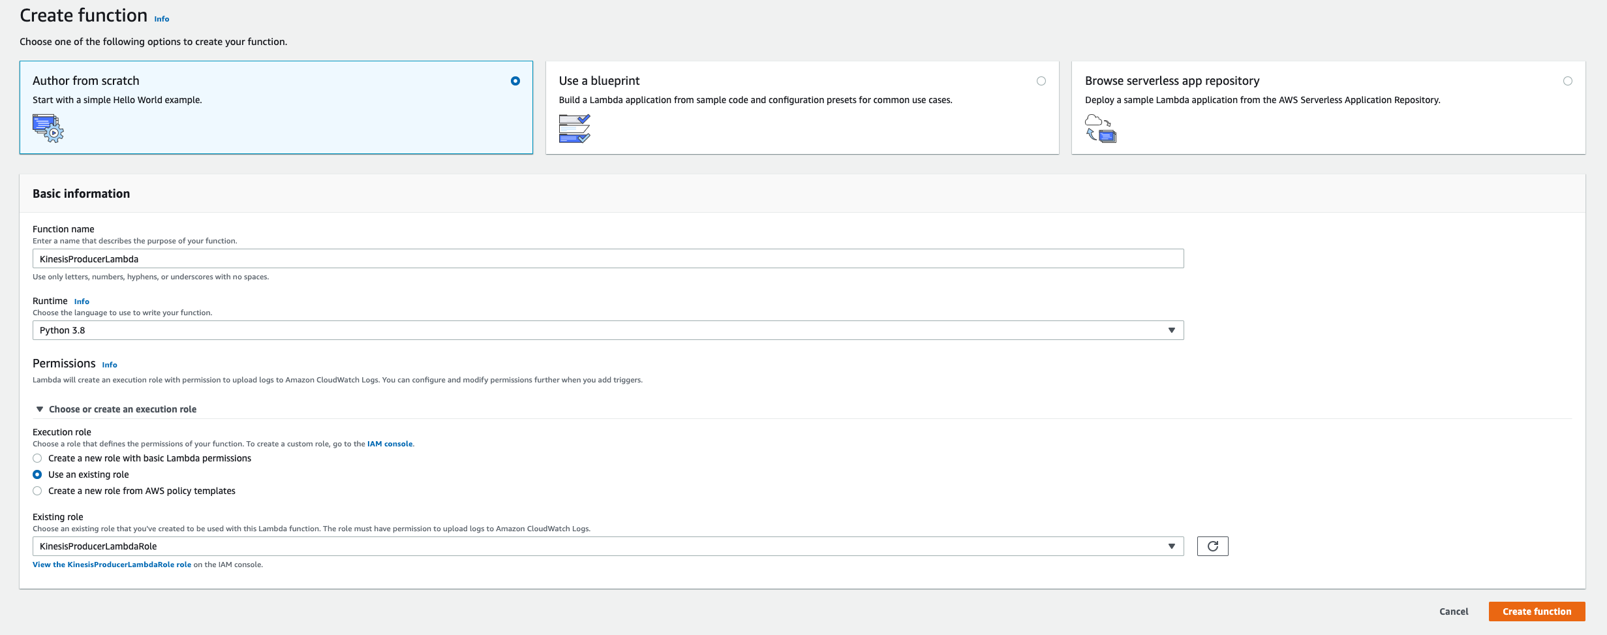This screenshot has width=1607, height=635.
Task: Choose Create a new role from AWS policy templates
Action: (x=37, y=491)
